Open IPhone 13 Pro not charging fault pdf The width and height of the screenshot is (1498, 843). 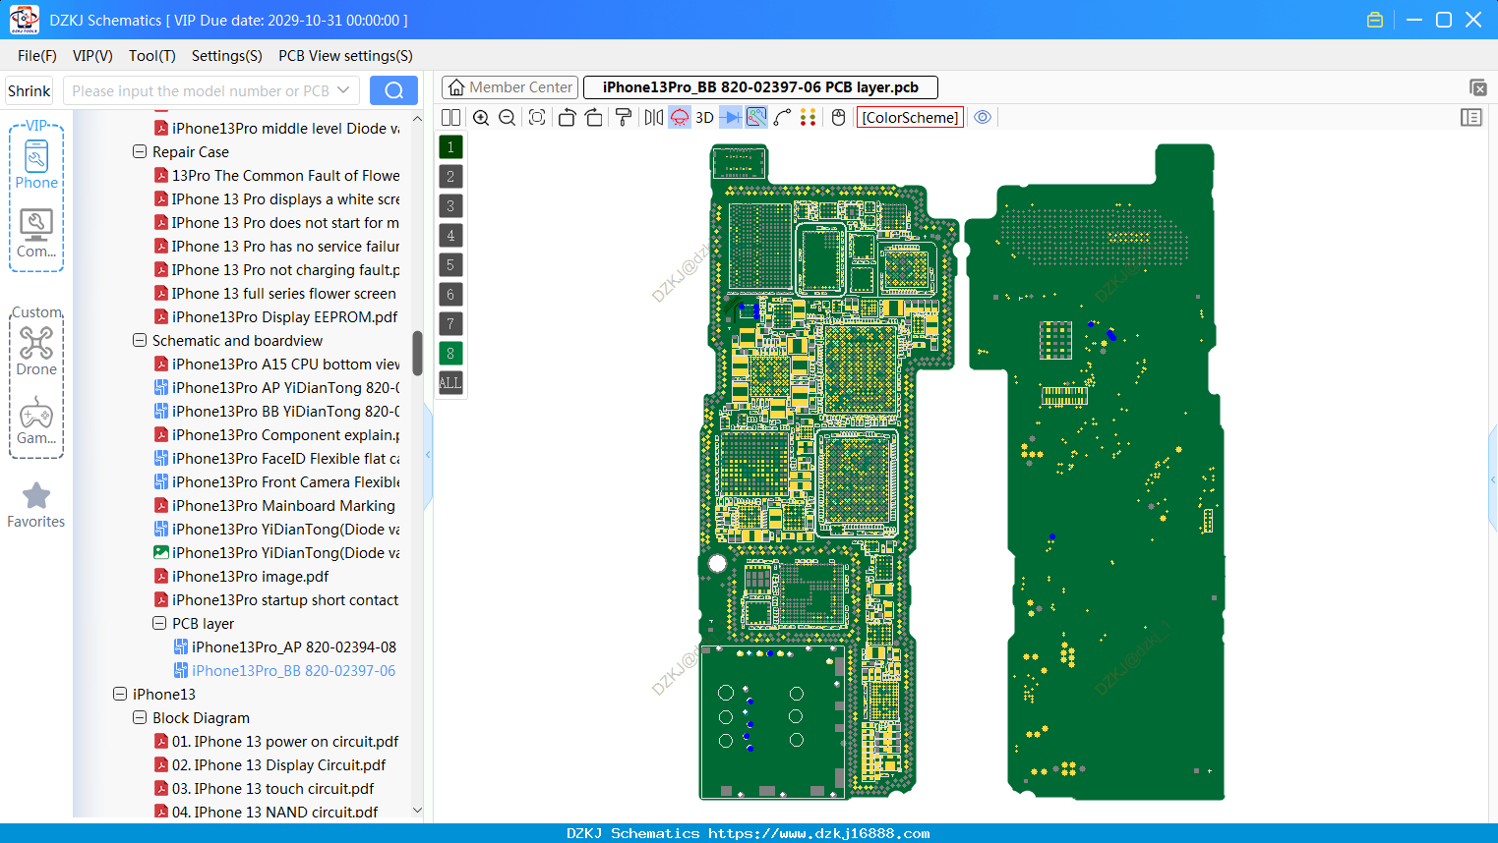pos(276,270)
